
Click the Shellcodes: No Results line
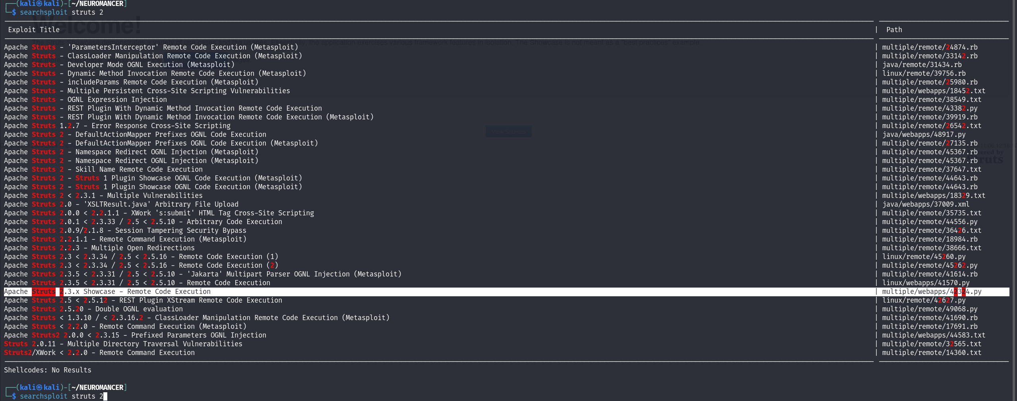[x=48, y=370]
